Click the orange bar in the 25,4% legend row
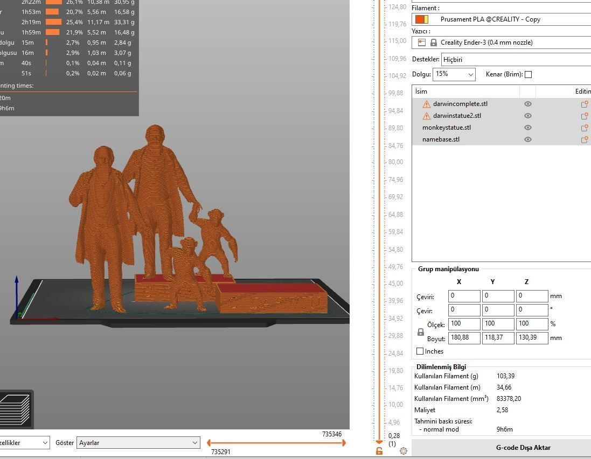Screen dimensions: 591x459 53,22
